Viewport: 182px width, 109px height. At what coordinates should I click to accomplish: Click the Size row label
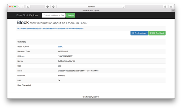(x=19, y=66)
